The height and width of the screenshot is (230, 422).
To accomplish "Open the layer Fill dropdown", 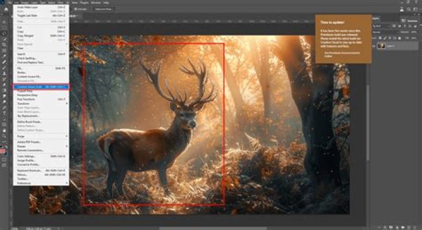I will coord(414,38).
